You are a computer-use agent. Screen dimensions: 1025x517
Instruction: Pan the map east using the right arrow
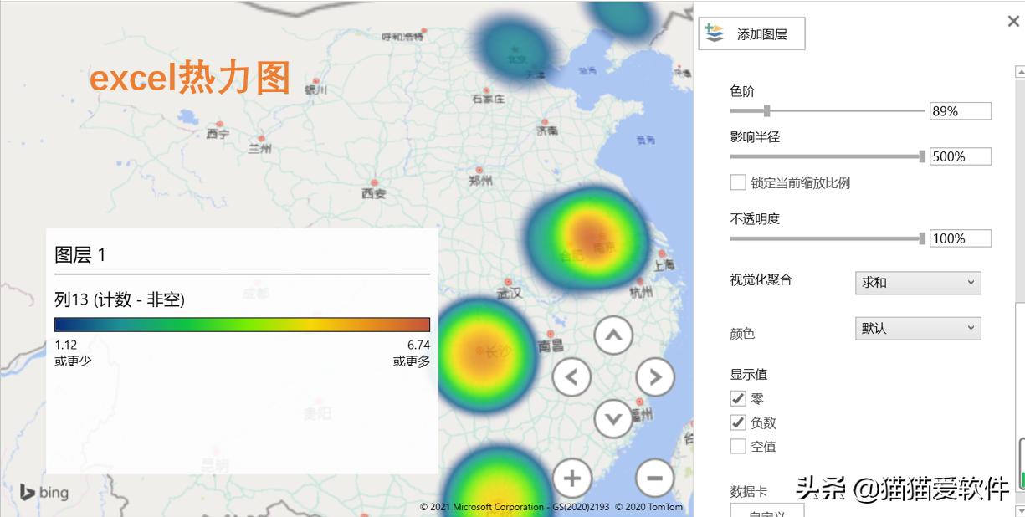(656, 376)
